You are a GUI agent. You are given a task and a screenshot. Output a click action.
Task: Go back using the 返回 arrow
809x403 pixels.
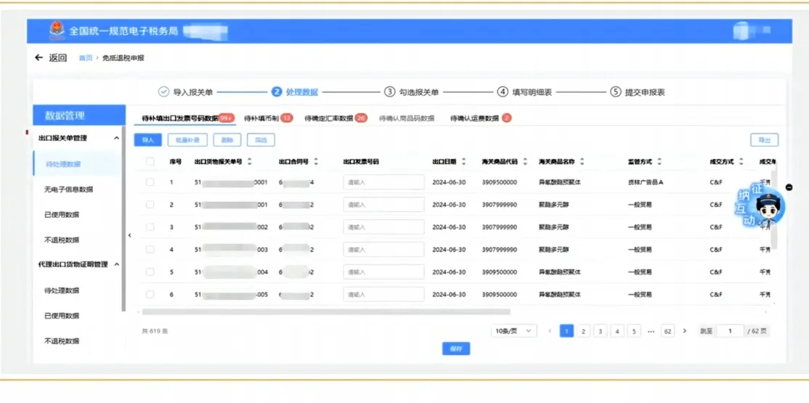(38, 58)
